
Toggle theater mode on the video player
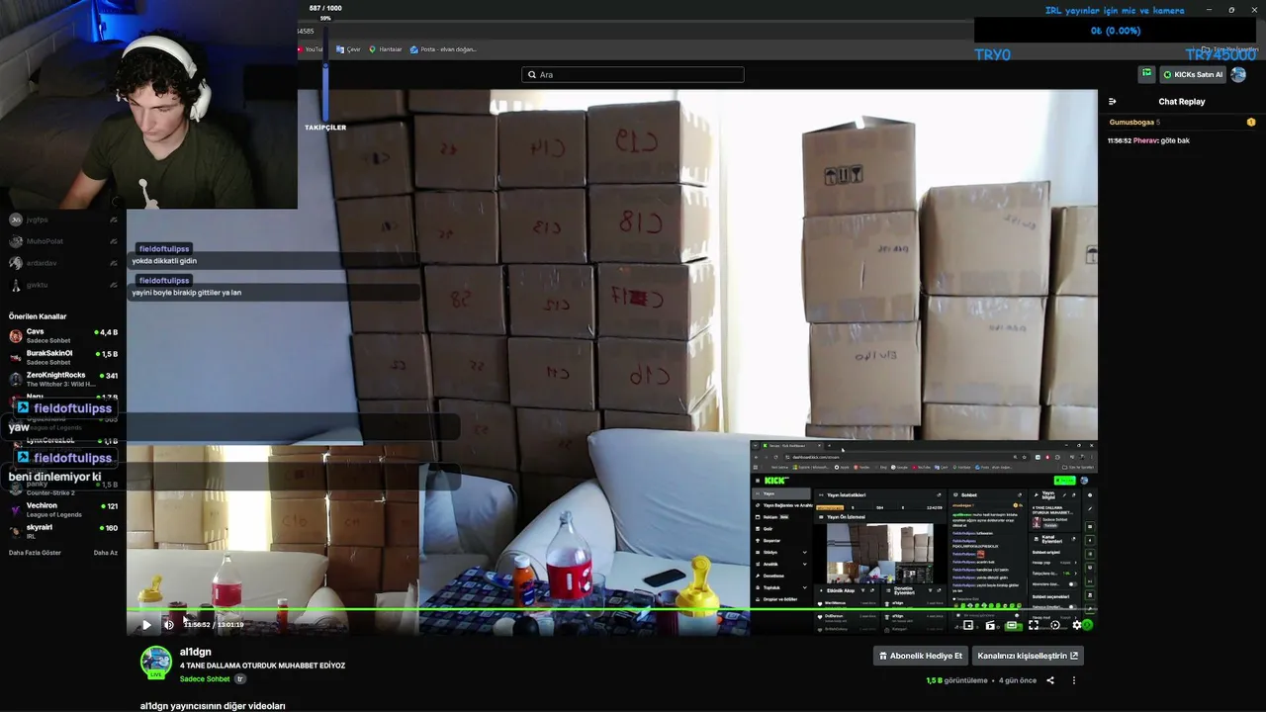(1012, 625)
